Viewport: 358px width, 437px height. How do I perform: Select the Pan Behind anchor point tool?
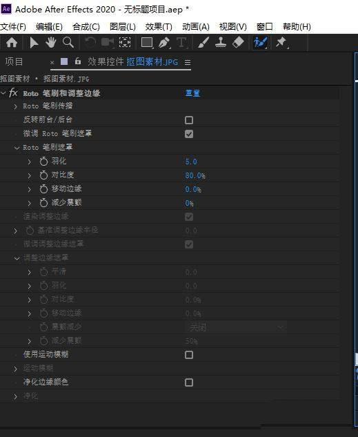coord(125,42)
